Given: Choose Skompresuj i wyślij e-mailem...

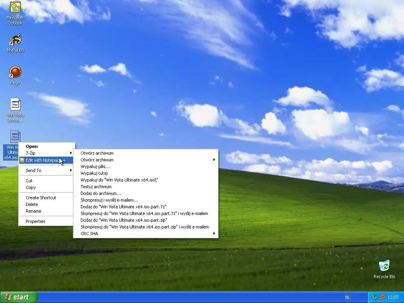Looking at the screenshot, I should click(x=146, y=200).
